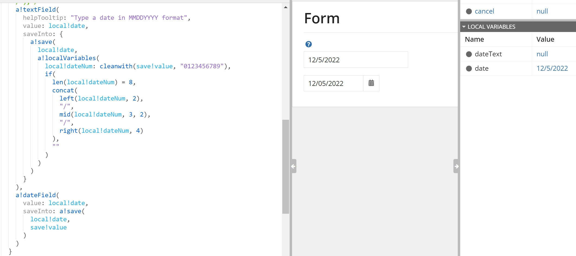This screenshot has width=576, height=256.
Task: Click the Name column header
Action: [474, 40]
